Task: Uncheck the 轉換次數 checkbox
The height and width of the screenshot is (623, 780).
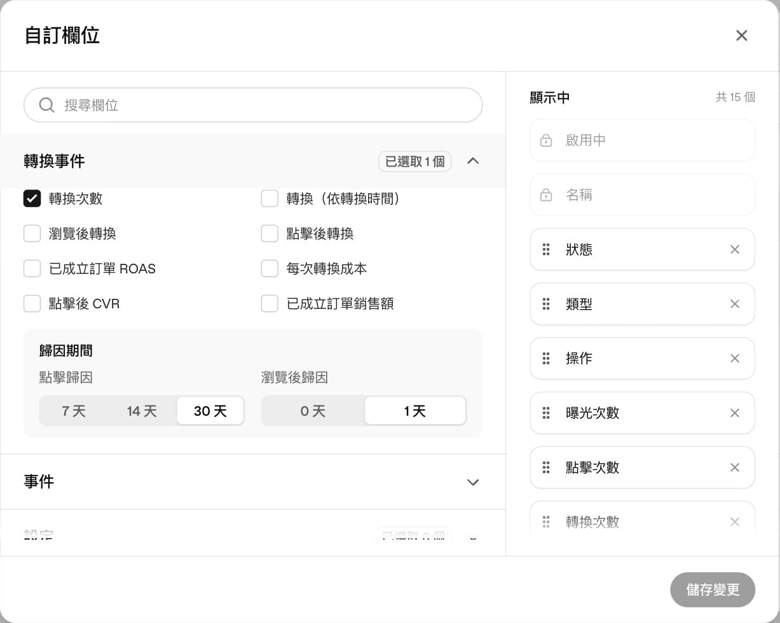Action: click(x=32, y=199)
